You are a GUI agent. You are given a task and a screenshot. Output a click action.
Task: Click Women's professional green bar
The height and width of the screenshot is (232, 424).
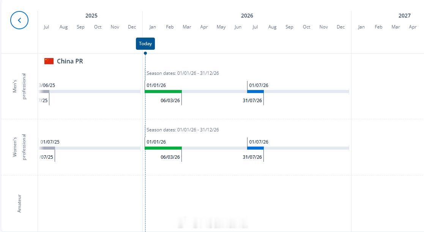[163, 148]
